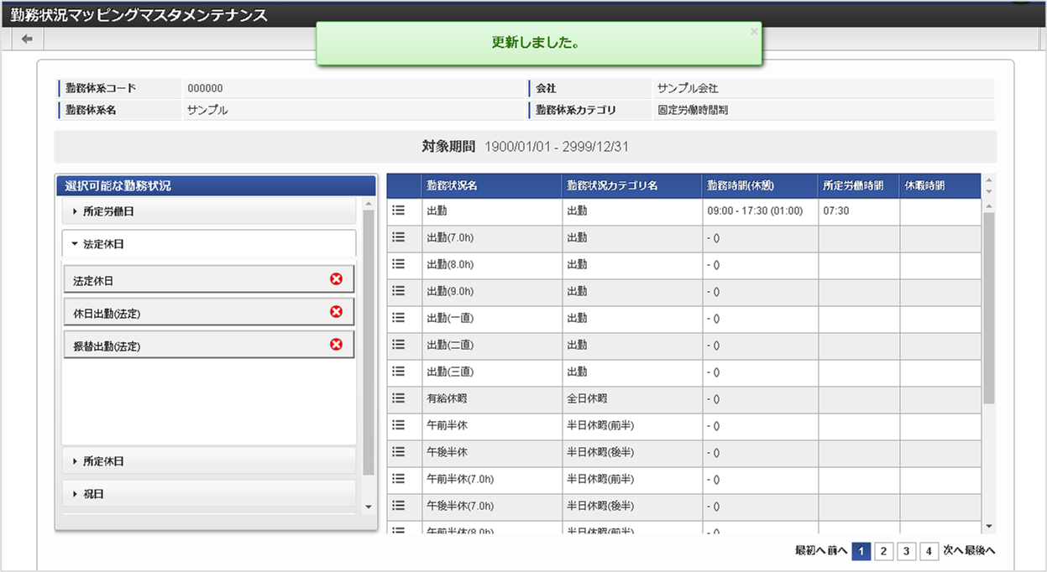This screenshot has width=1047, height=572.
Task: Click the 次へ next page link
Action: coord(953,551)
